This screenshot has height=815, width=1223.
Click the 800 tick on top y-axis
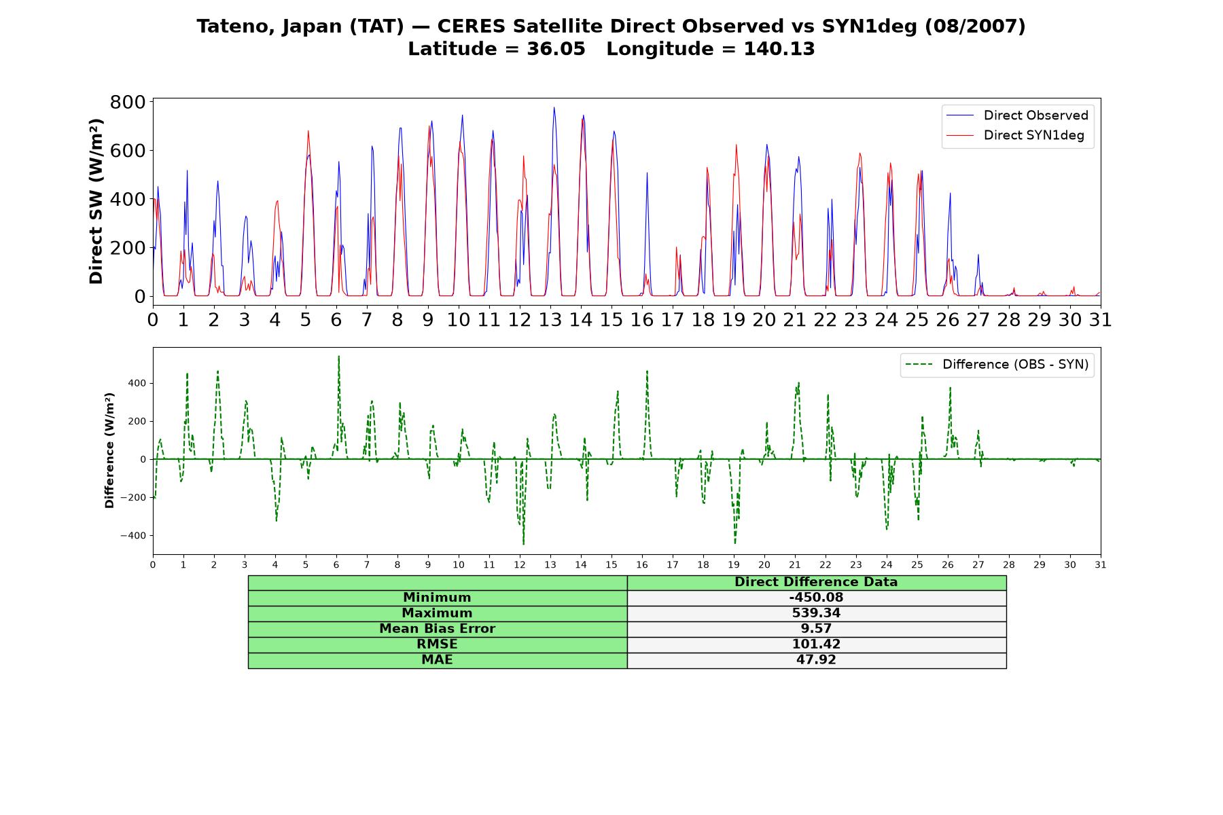tap(128, 103)
